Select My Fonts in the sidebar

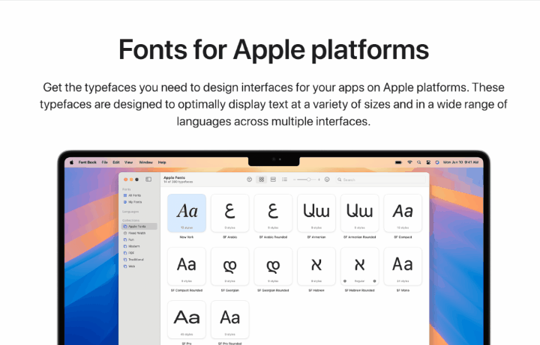(139, 202)
